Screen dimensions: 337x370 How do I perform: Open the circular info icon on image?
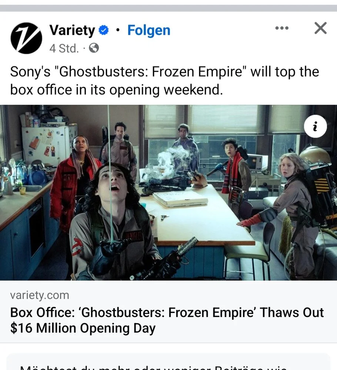(315, 127)
